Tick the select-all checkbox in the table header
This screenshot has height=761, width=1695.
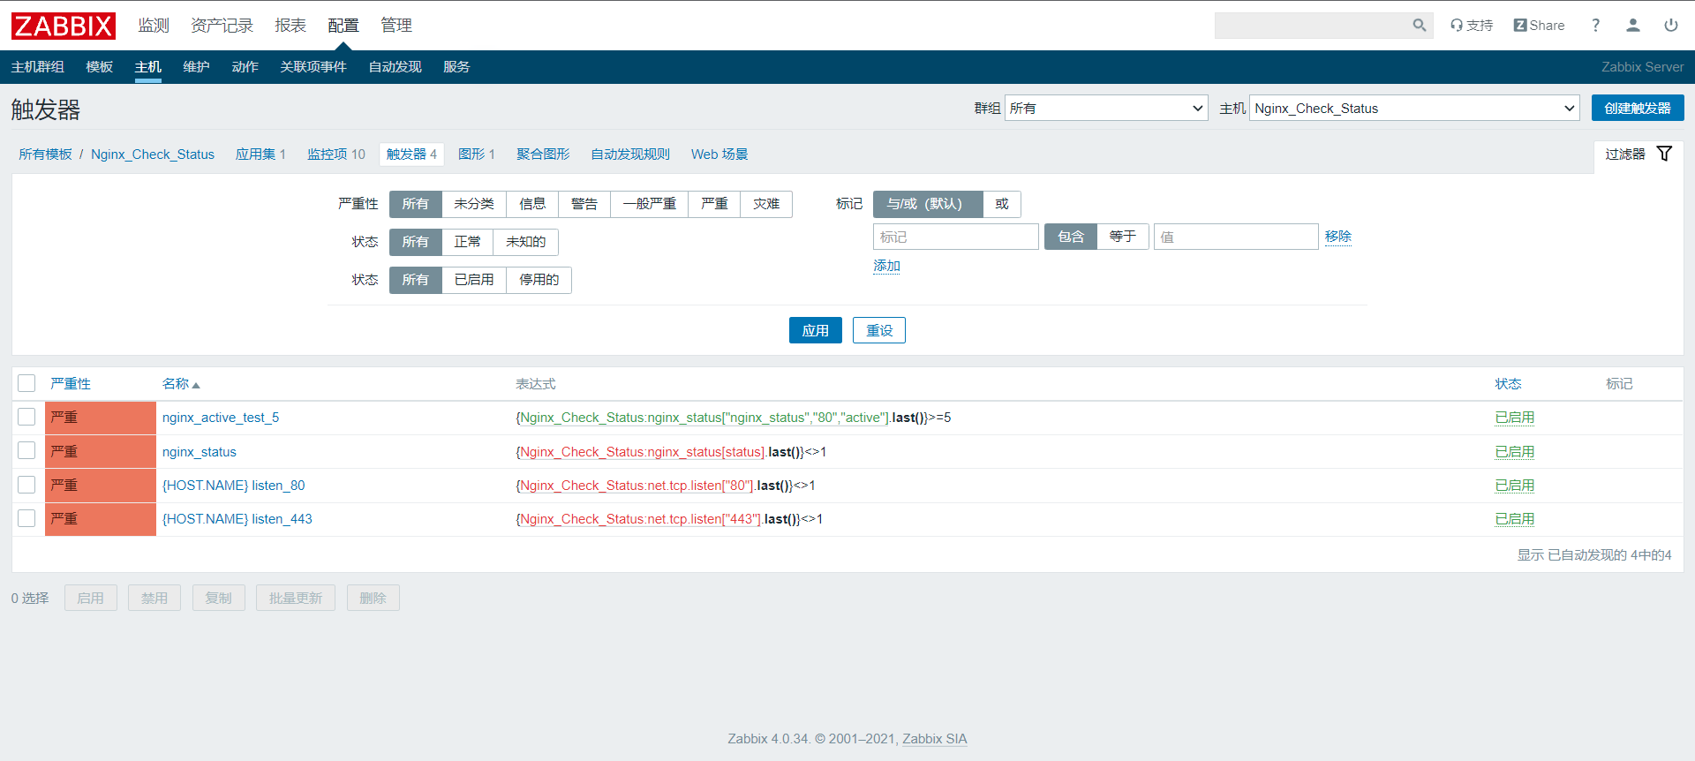(26, 383)
